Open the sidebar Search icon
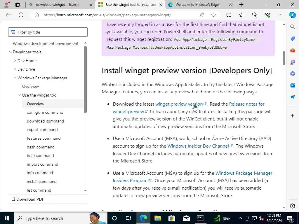This screenshot has width=299, height=224. (293, 27)
